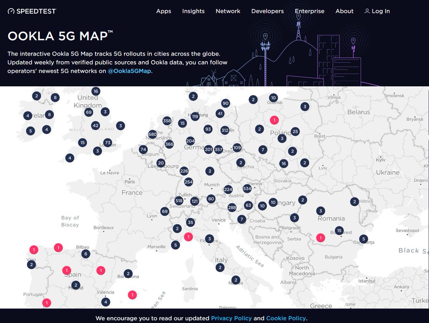
Task: Select the 109 cluster near Dresden
Action: (x=237, y=148)
